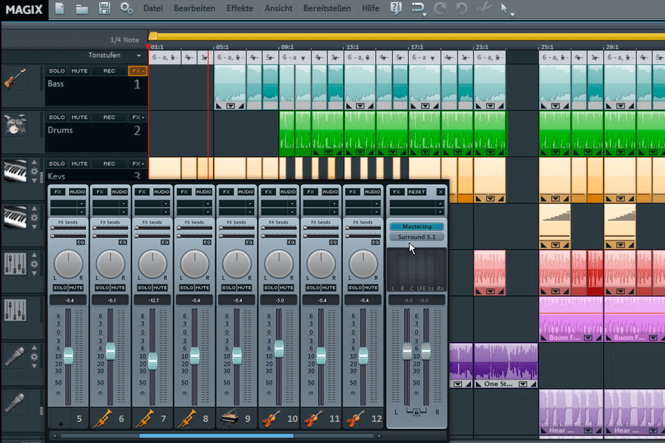This screenshot has width=665, height=443.
Task: Click the redo arrow icon
Action: 440,8
